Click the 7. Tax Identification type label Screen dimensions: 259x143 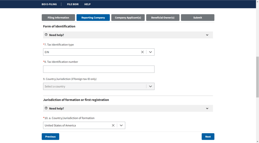(58, 45)
